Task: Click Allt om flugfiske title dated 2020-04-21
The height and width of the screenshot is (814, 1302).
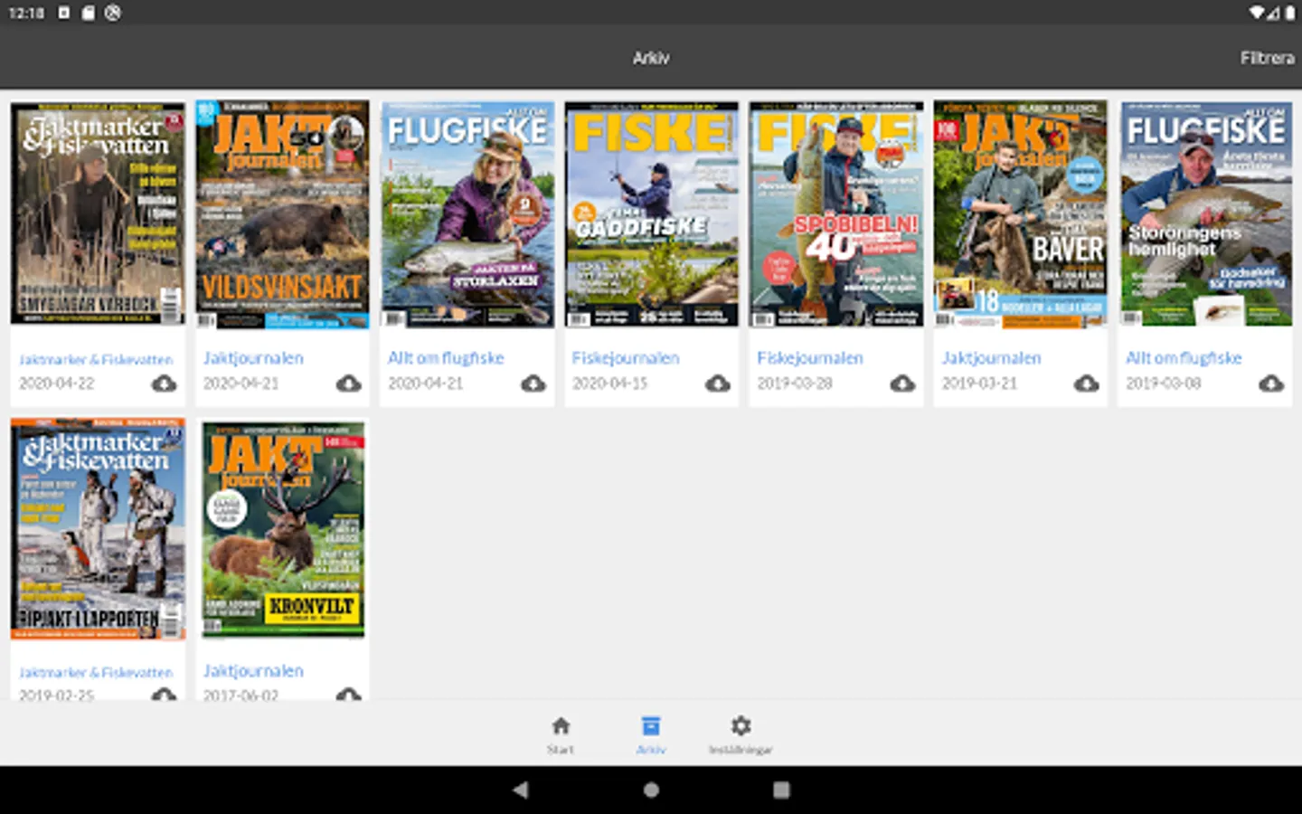Action: tap(446, 358)
